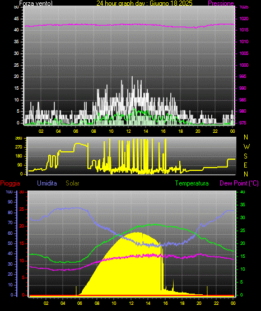261x311 pixels.
Task: Click the 24 hour graph day title
Action: click(x=145, y=3)
